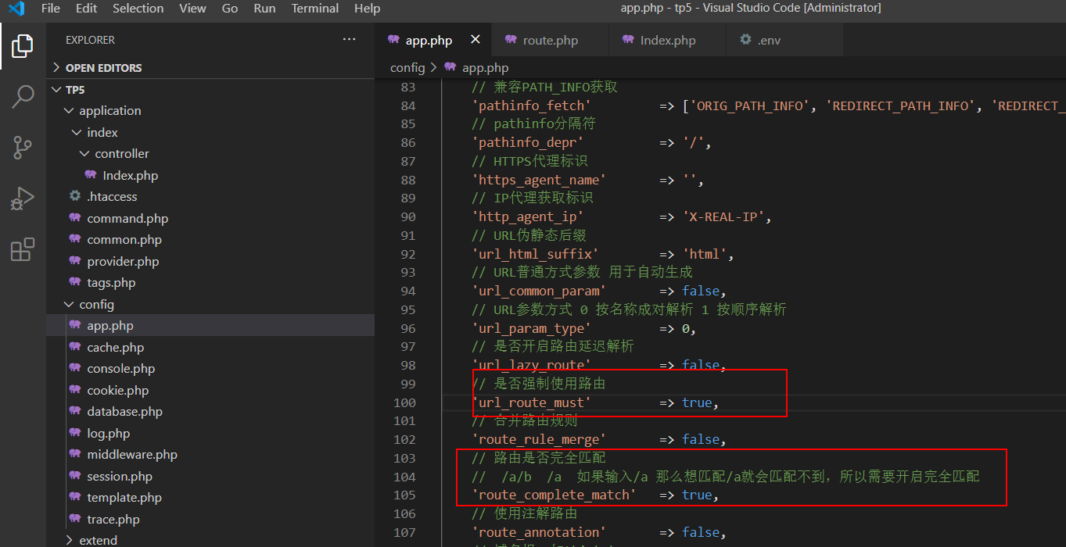The image size is (1066, 547).
Task: Click 'url_html_suffix' key in code
Action: [x=535, y=254]
